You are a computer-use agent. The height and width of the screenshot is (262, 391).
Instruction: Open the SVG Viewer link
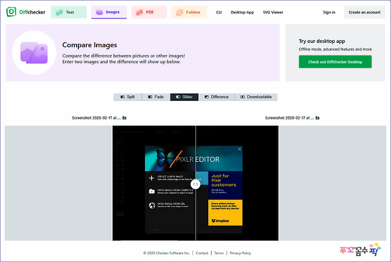273,12
